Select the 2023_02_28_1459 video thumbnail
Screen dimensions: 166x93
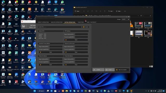tap(139, 26)
